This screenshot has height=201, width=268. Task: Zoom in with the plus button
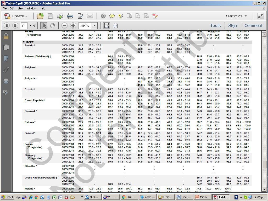tap(73, 26)
